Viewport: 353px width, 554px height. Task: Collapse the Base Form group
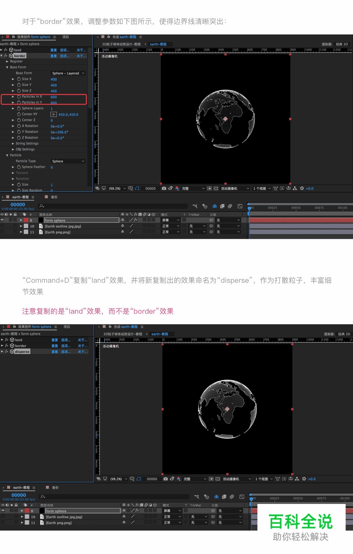click(x=7, y=67)
